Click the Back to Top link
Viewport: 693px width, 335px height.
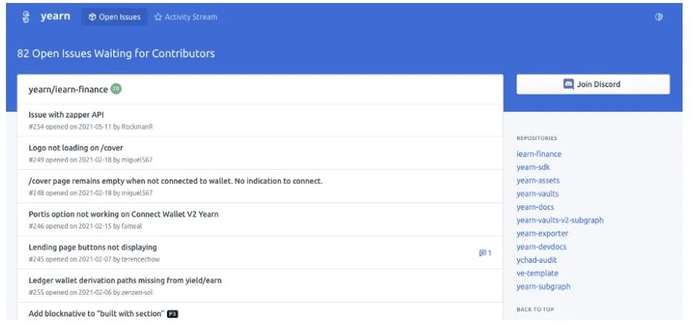point(535,309)
